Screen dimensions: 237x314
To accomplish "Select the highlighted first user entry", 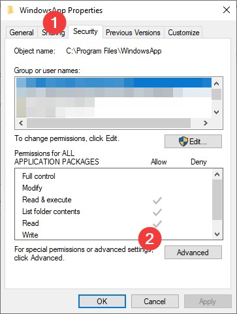I will [x=114, y=83].
